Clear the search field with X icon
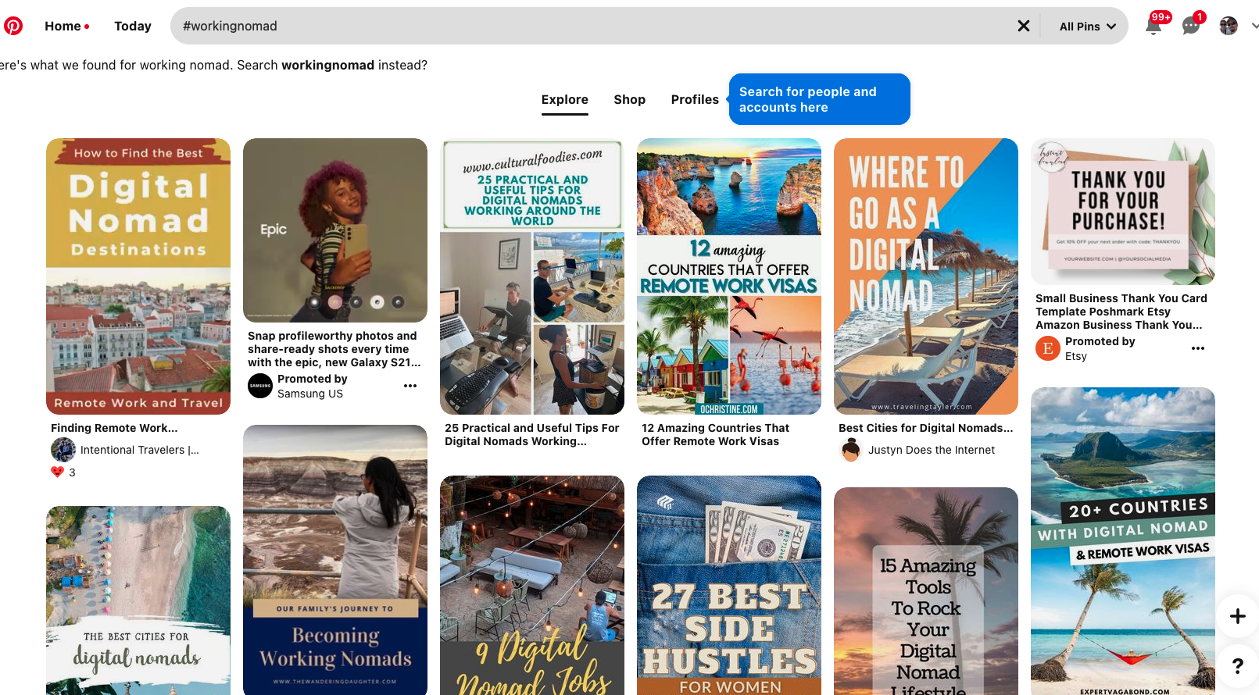This screenshot has width=1259, height=695. pyautogui.click(x=1024, y=26)
